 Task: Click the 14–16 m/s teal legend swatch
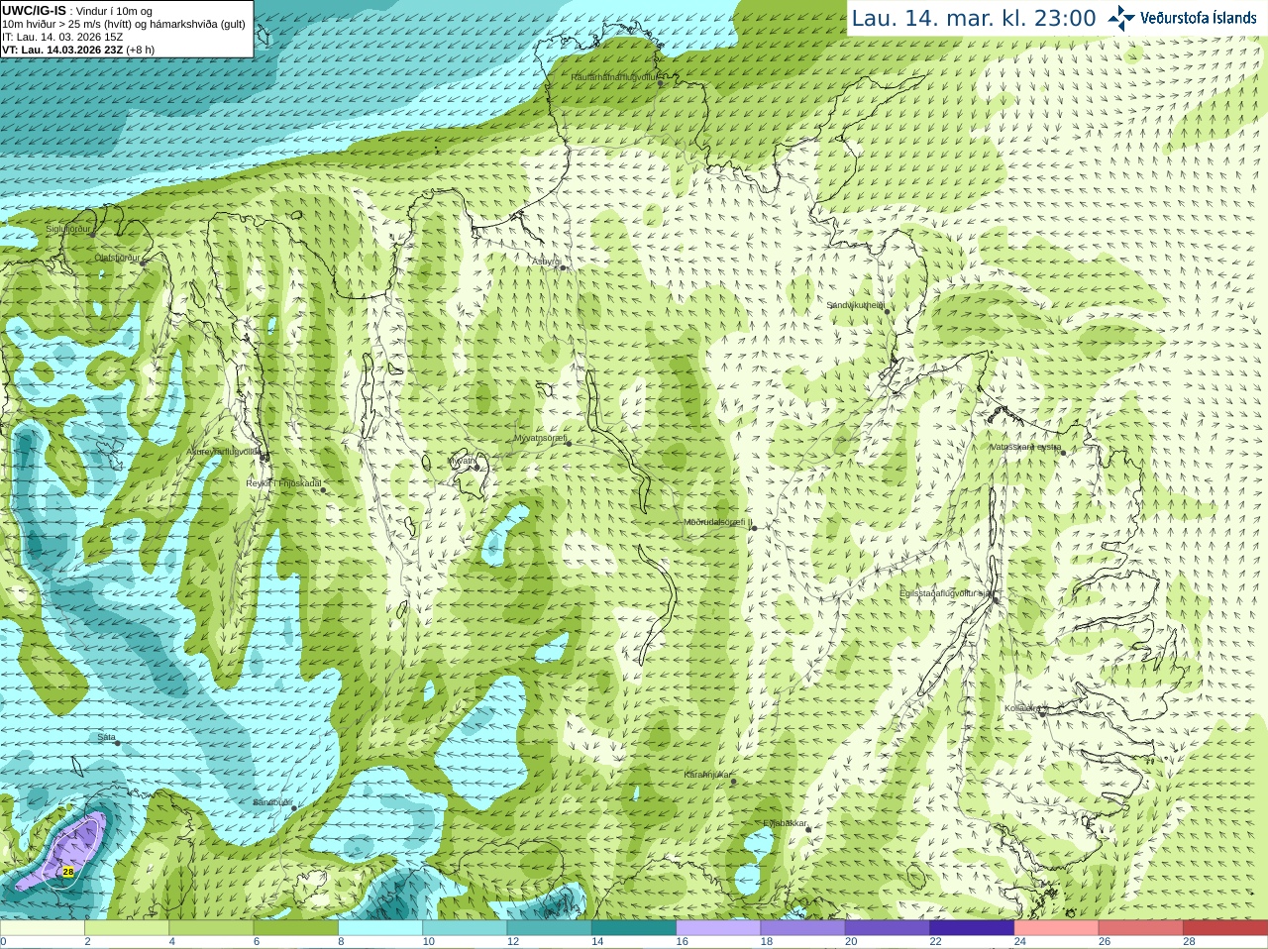633,928
